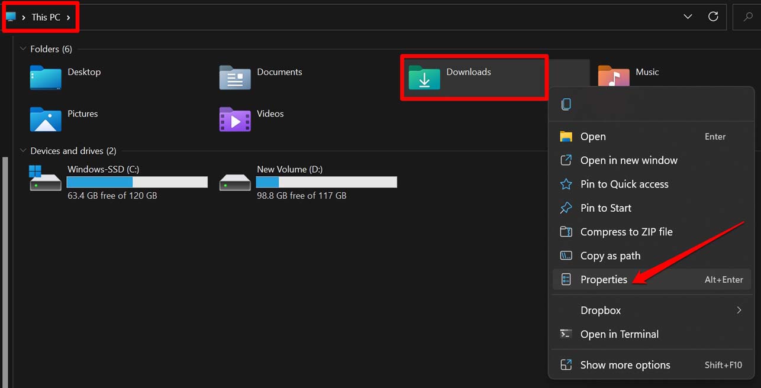Choose Properties from the context menu
Screen dimensions: 761x388
604,280
